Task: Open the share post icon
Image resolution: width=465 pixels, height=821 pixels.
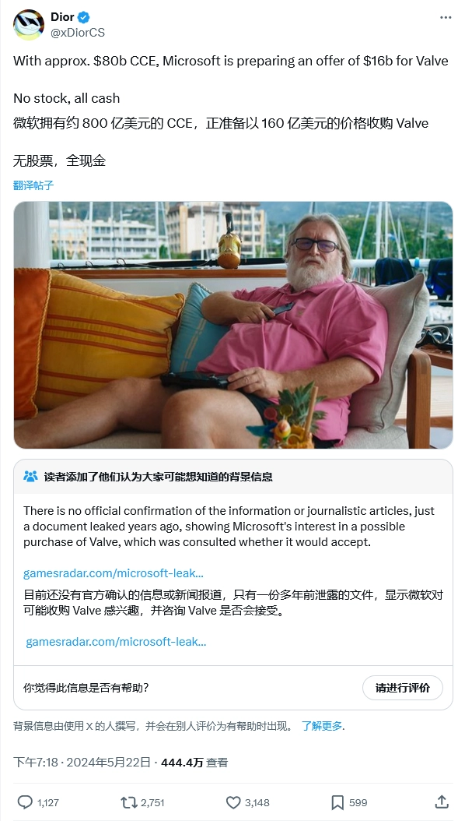Action: click(442, 802)
